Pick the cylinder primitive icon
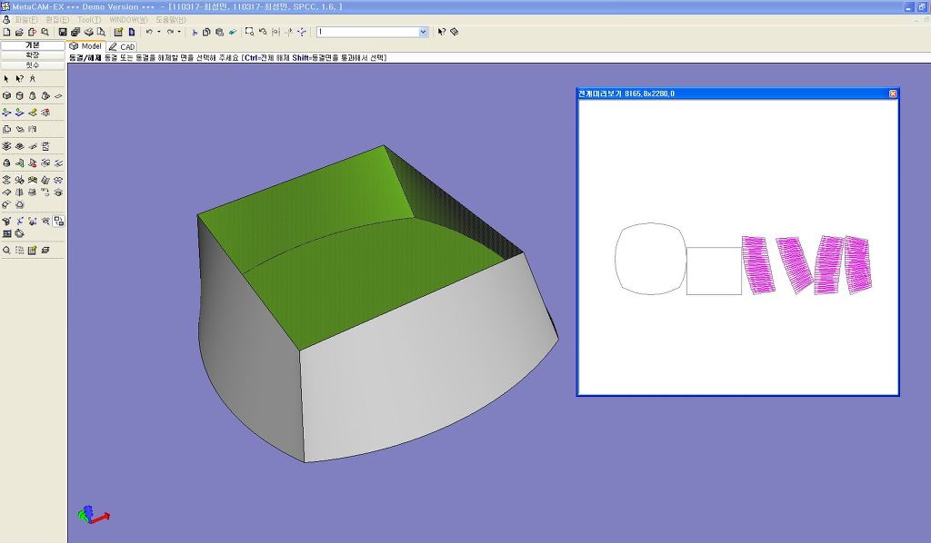The image size is (931, 543). (x=19, y=95)
